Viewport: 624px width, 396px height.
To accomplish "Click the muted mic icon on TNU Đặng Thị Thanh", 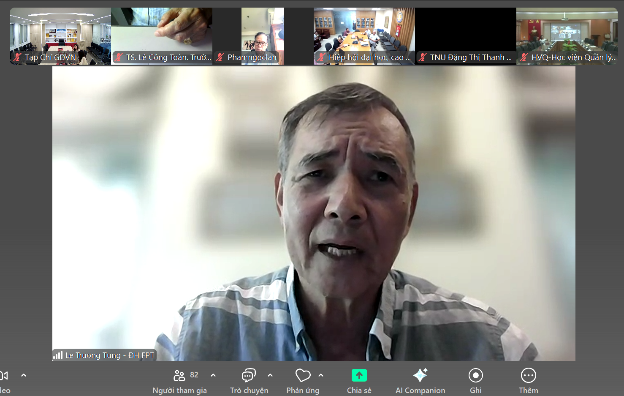I will tap(423, 57).
